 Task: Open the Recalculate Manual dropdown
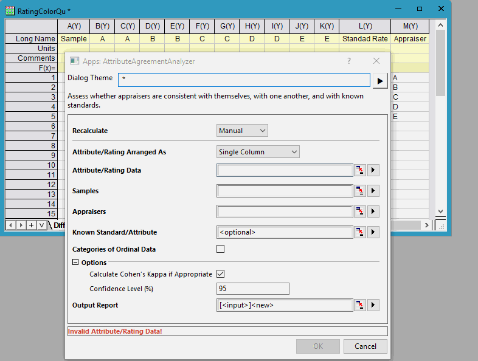tap(242, 131)
